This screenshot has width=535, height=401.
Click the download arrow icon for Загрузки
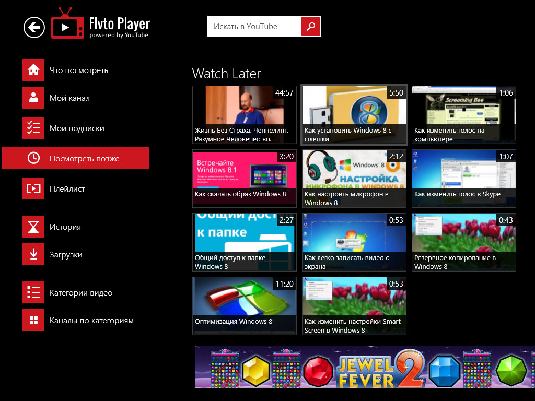click(x=33, y=254)
